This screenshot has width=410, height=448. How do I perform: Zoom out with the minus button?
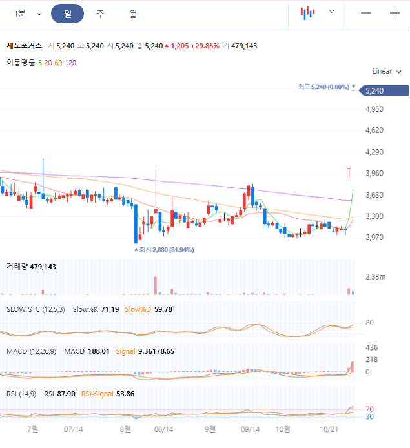[365, 13]
